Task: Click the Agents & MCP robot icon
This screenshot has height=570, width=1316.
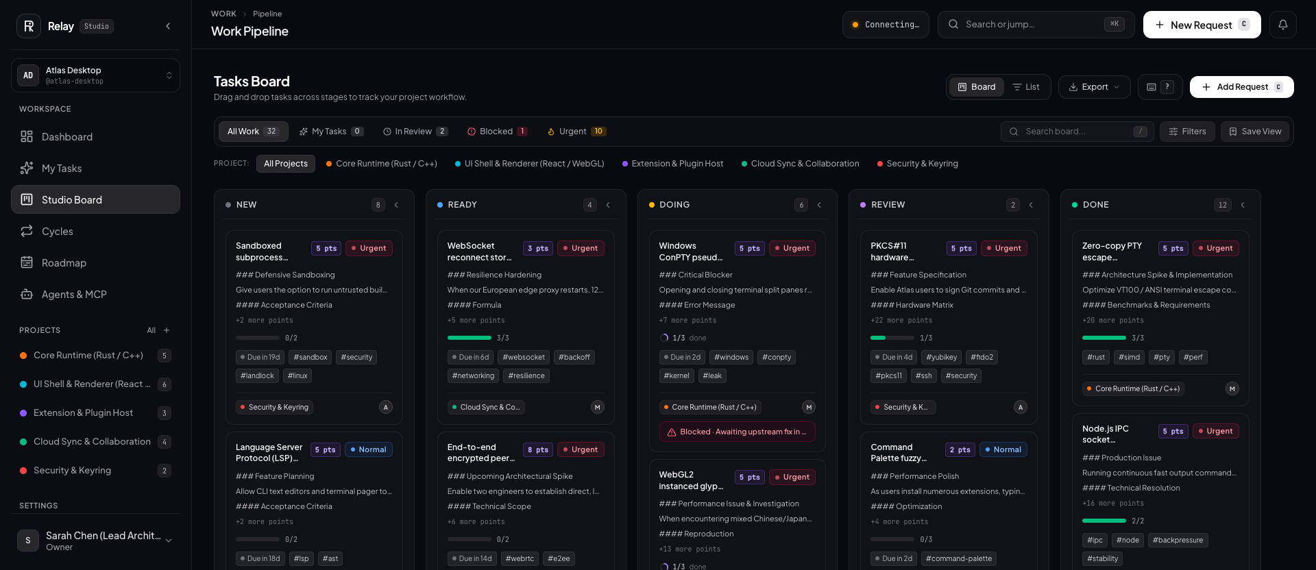Action: 27,294
